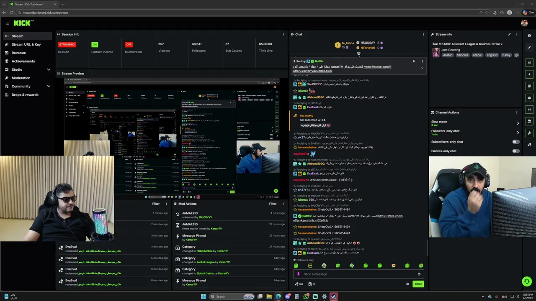Image resolution: width=536 pixels, height=301 pixels.
Task: Click the first green emote in quick-emote row
Action: click(296, 265)
